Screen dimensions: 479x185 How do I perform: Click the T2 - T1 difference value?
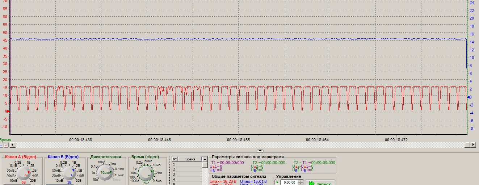(x=314, y=163)
